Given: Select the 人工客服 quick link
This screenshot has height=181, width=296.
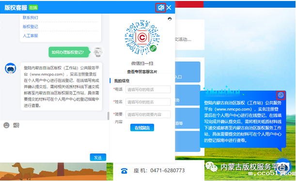Looking at the screenshot, I should (31, 36).
